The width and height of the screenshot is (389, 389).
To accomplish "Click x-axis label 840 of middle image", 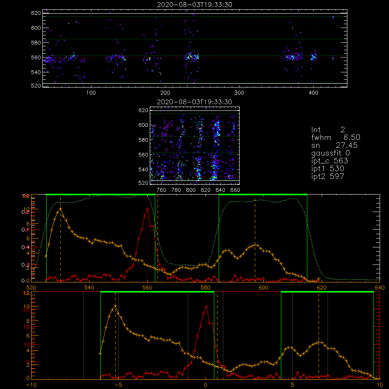I will tap(220, 190).
